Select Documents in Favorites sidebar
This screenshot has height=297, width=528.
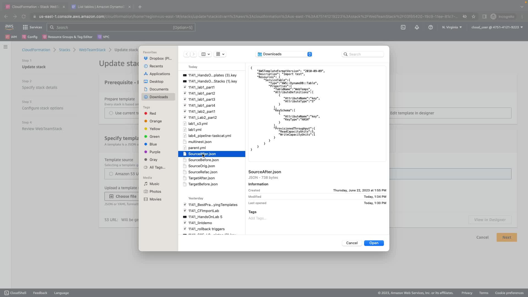[159, 89]
